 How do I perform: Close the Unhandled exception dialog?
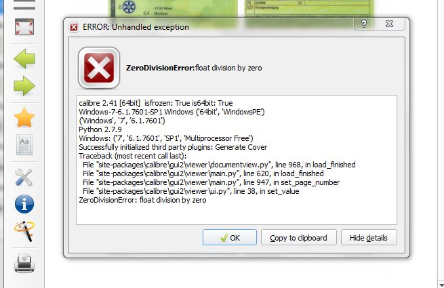click(x=389, y=24)
